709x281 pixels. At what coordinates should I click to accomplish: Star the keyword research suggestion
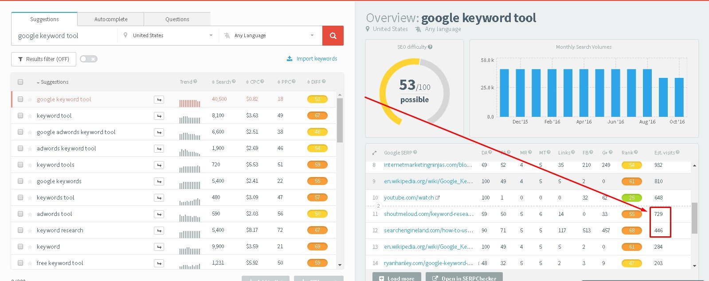(x=30, y=231)
